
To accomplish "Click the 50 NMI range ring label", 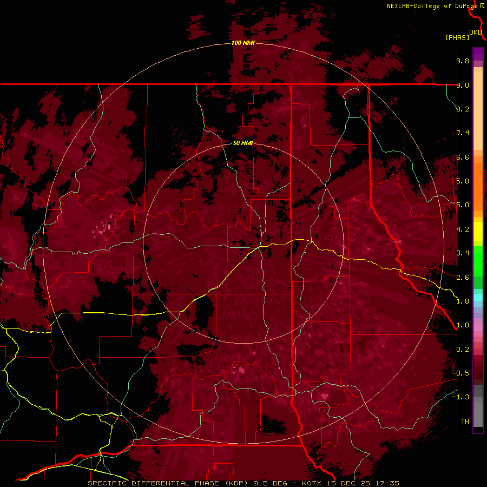I will (x=243, y=143).
